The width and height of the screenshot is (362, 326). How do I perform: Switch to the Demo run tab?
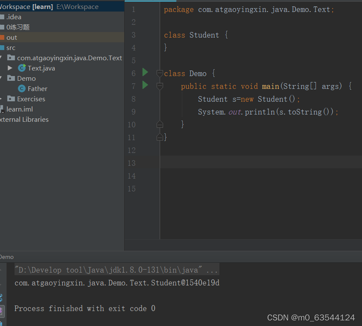click(6, 257)
